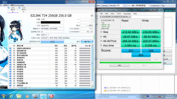Open the Tools menu in AS SSD
The width and height of the screenshot is (177, 99).
pos(119,13)
